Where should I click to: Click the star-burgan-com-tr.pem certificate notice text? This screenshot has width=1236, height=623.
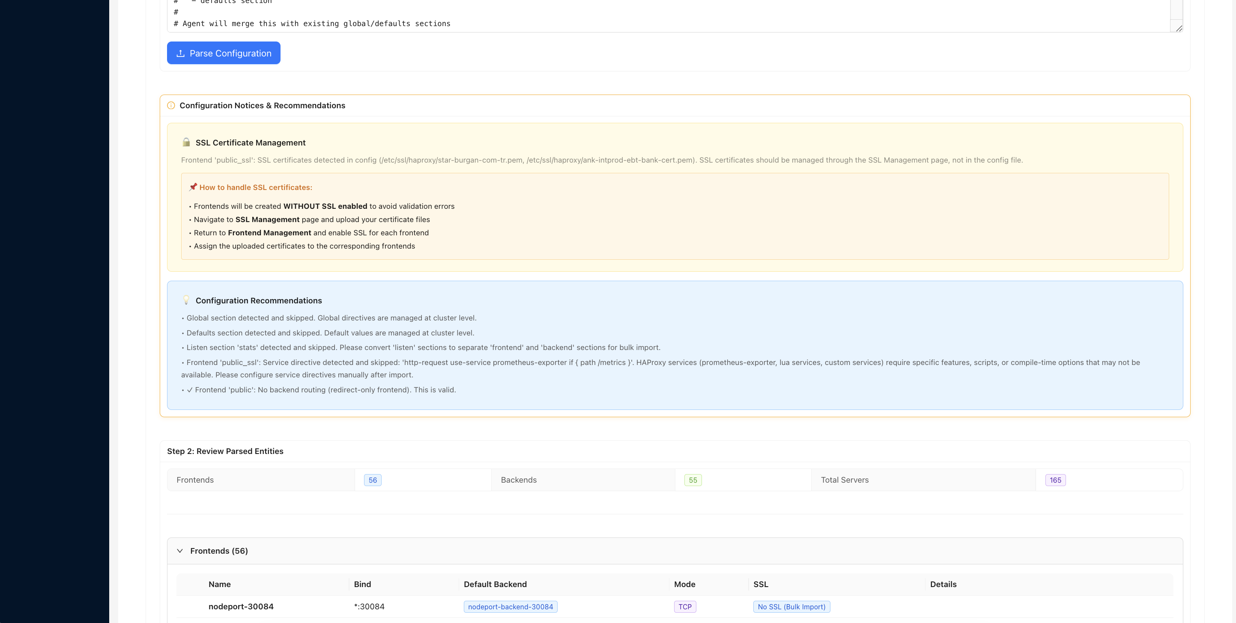point(602,160)
